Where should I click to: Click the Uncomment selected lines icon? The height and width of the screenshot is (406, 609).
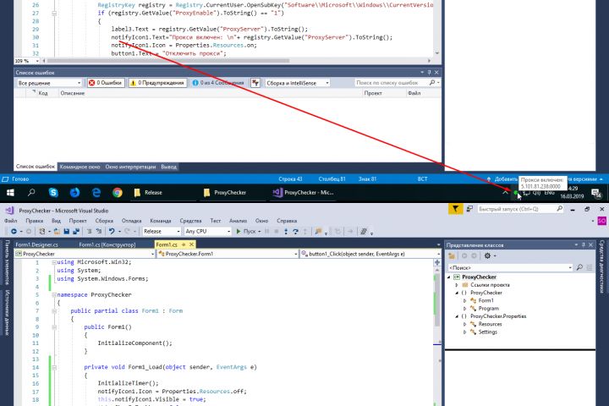click(98, 231)
